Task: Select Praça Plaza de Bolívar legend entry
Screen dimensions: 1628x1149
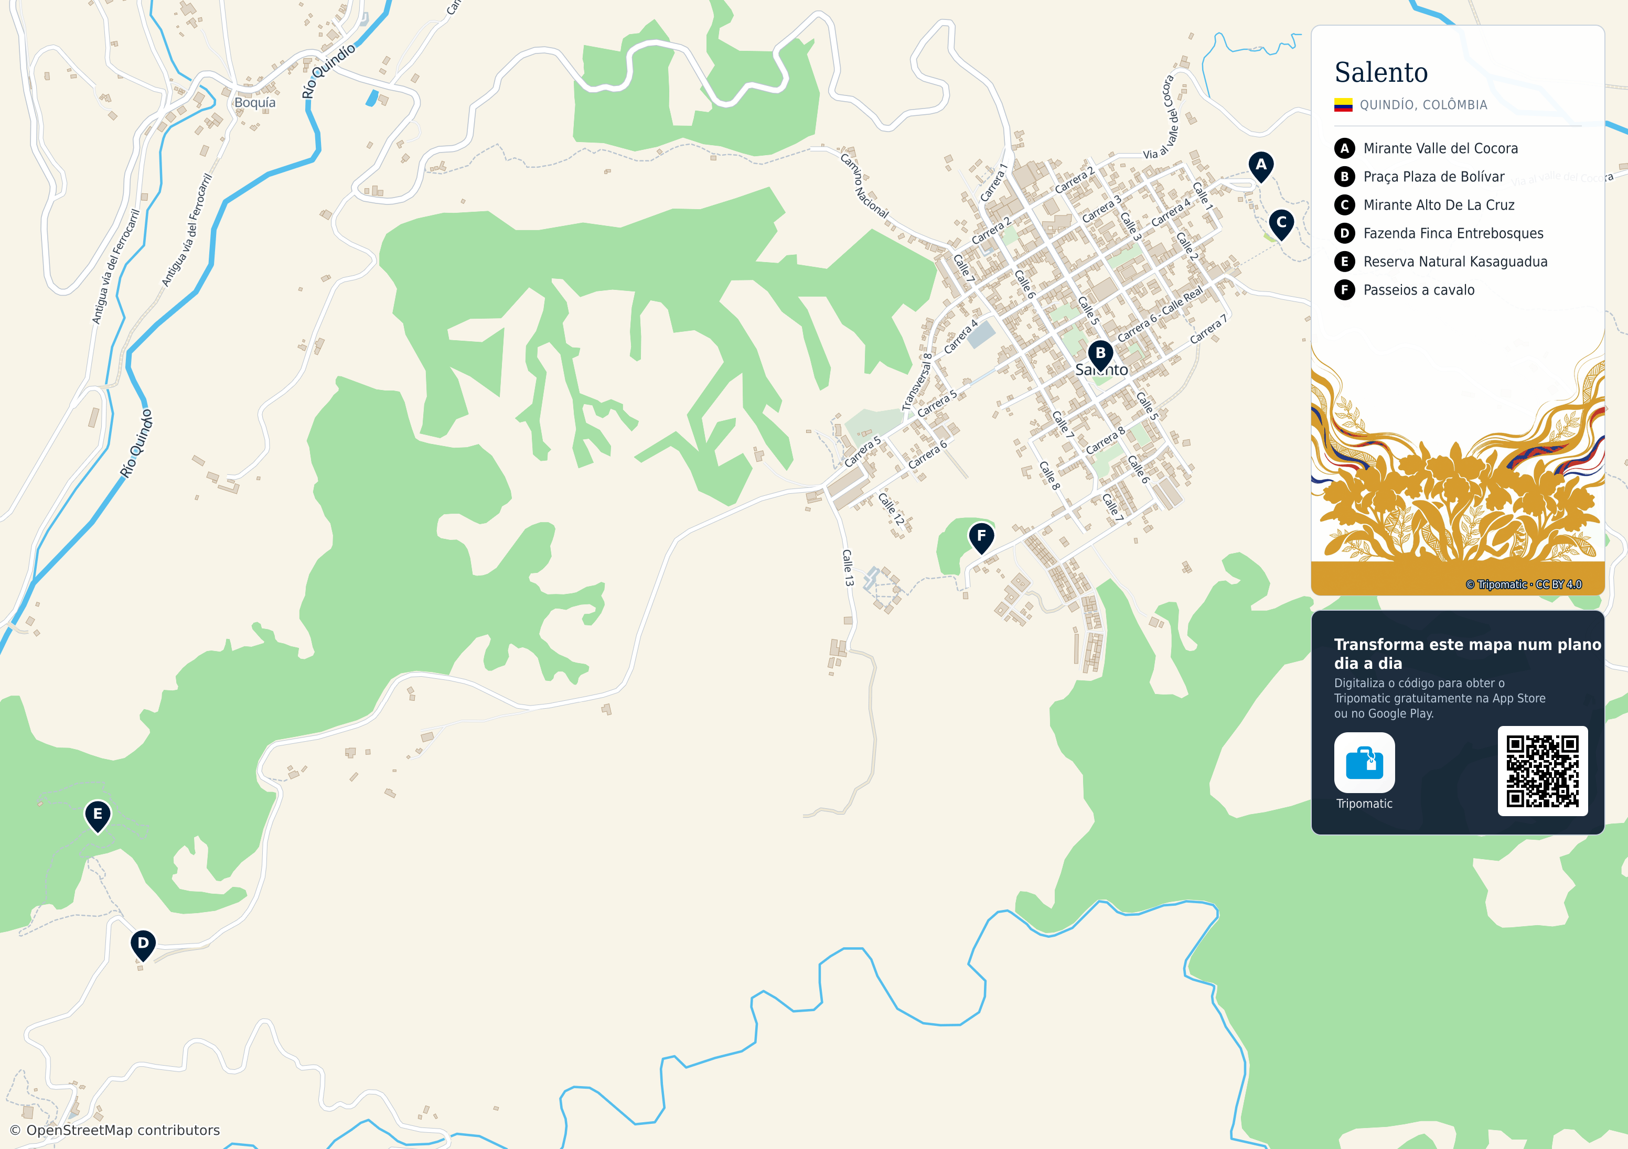Action: (1434, 177)
